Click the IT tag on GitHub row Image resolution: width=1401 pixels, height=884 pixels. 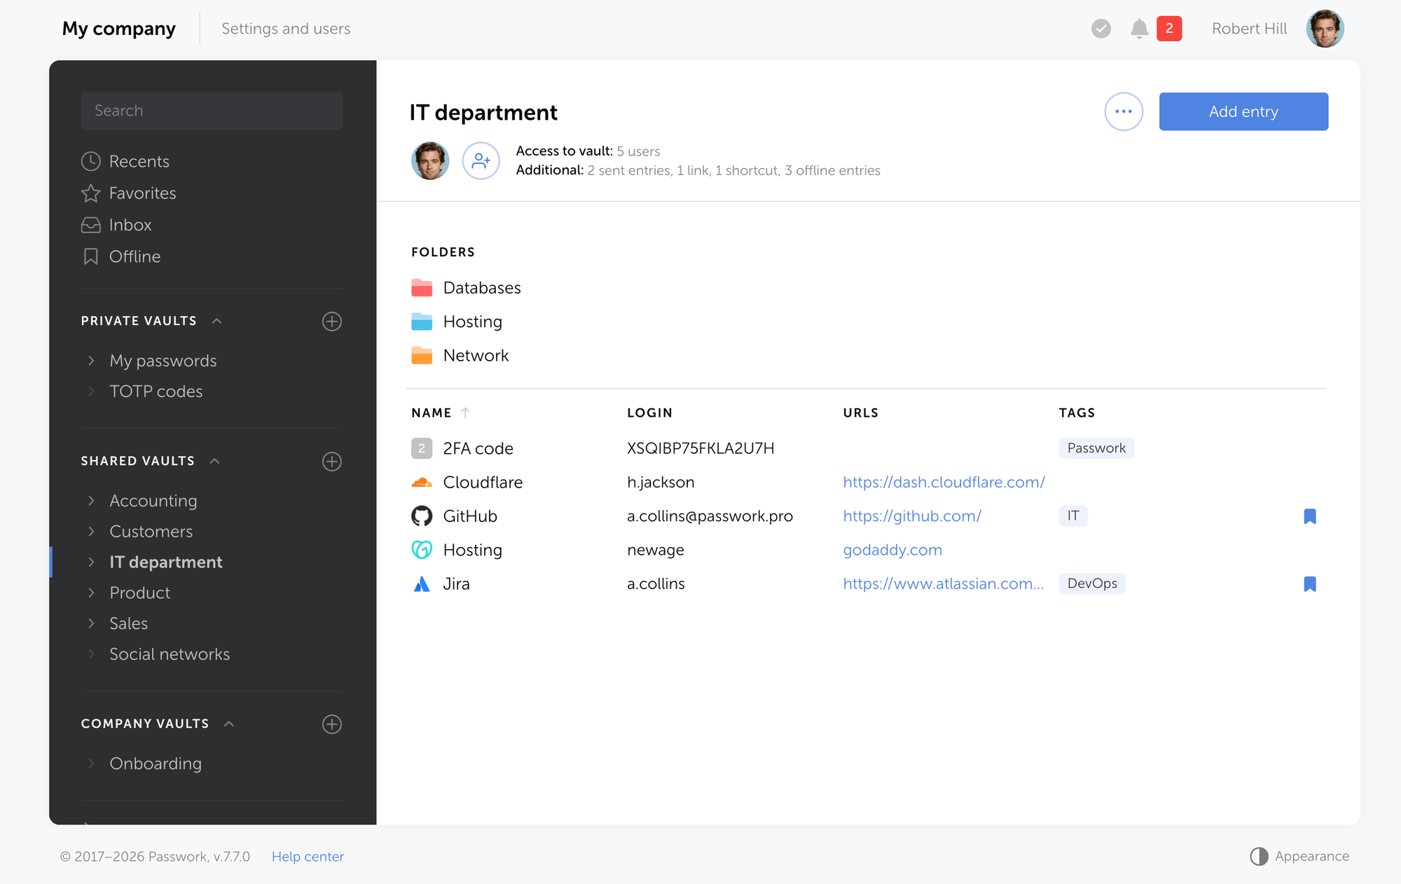click(1073, 516)
